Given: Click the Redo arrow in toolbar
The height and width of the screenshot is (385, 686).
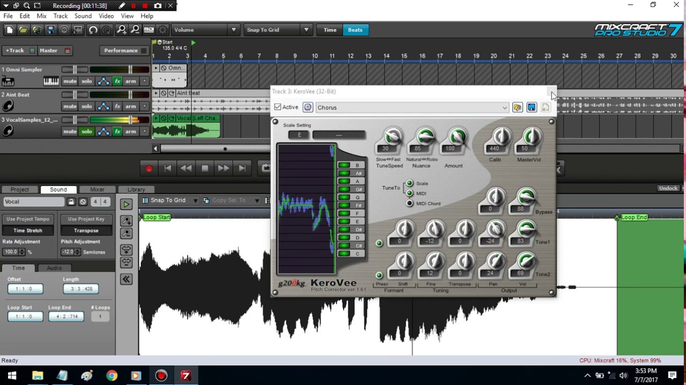Looking at the screenshot, I should 107,30.
